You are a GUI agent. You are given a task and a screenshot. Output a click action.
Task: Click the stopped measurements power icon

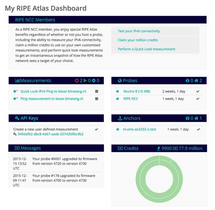(x=77, y=81)
